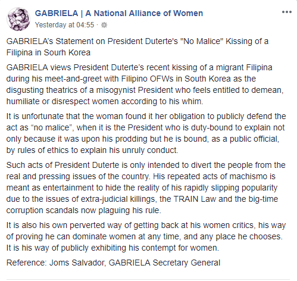Open the post options three-dot menu

click(287, 12)
